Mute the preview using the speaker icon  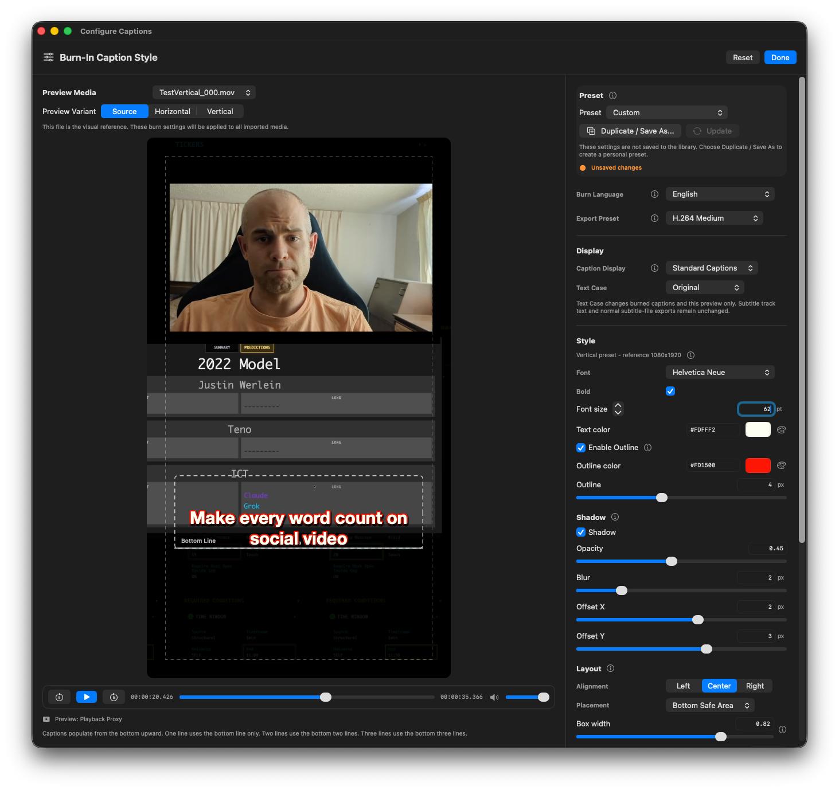(494, 697)
